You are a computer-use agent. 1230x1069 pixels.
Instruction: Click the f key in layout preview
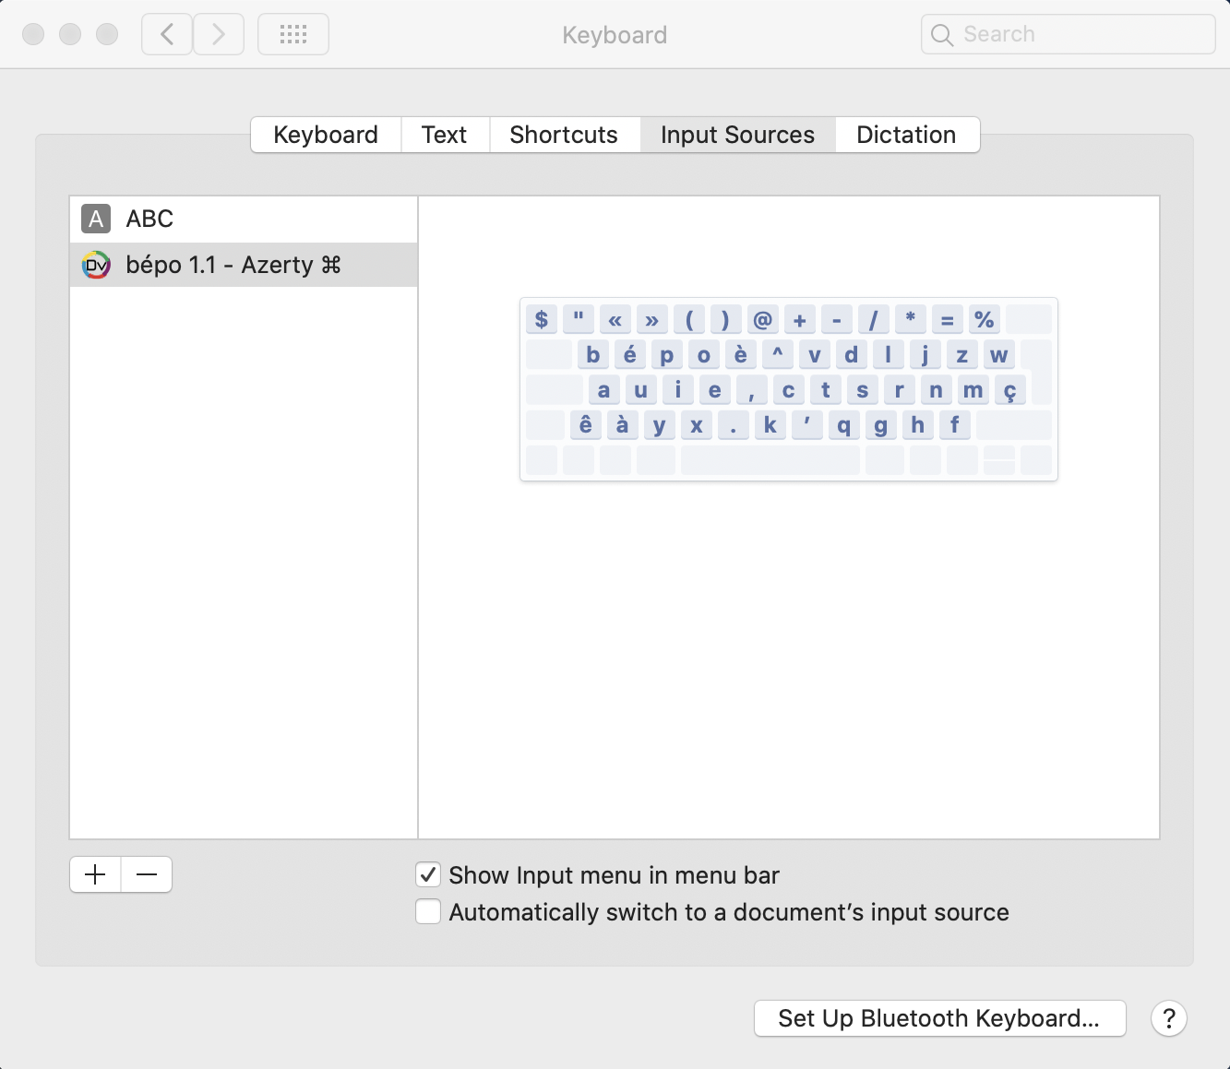pos(955,424)
